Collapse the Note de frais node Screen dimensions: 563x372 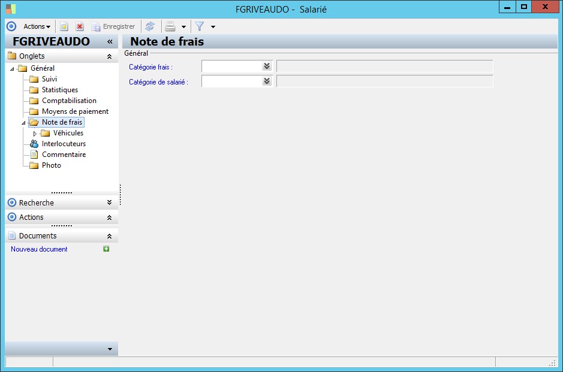click(23, 123)
